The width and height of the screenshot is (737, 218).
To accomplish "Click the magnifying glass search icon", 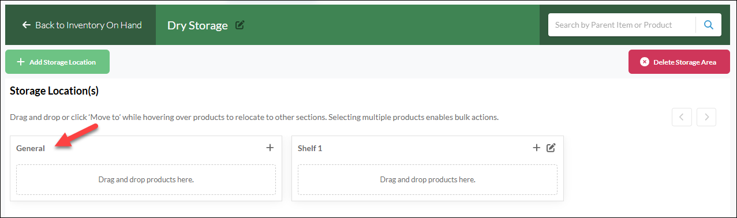I will click(709, 25).
